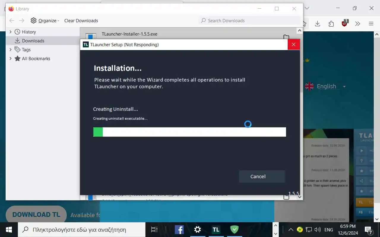Click play icon in TLauncher webpage menu
This screenshot has height=237, width=380.
(362, 151)
